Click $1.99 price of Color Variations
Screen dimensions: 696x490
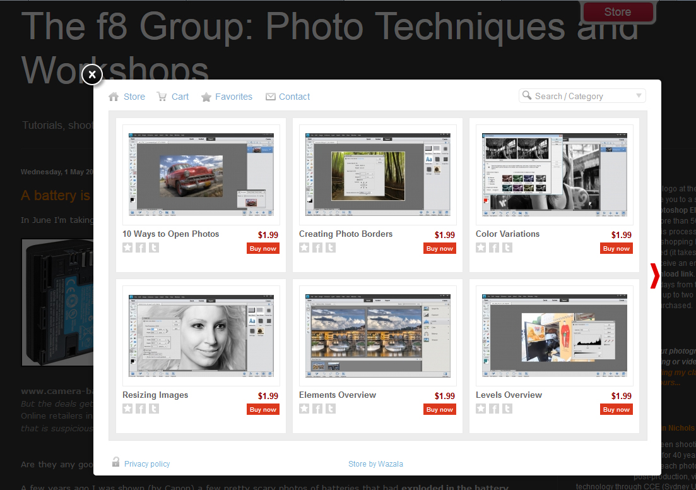[x=622, y=235]
